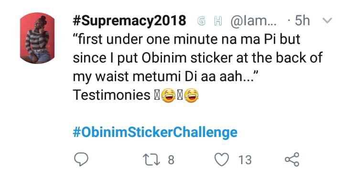344x178 pixels.
Task: Retweet using the arrows icon
Action: (151, 159)
